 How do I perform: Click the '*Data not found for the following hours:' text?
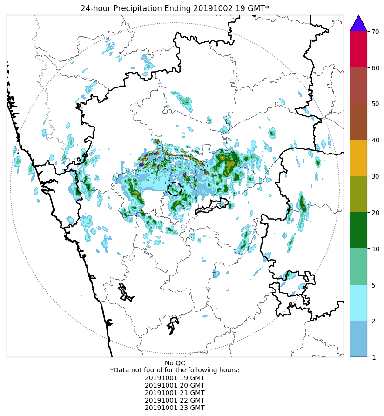coord(175,370)
